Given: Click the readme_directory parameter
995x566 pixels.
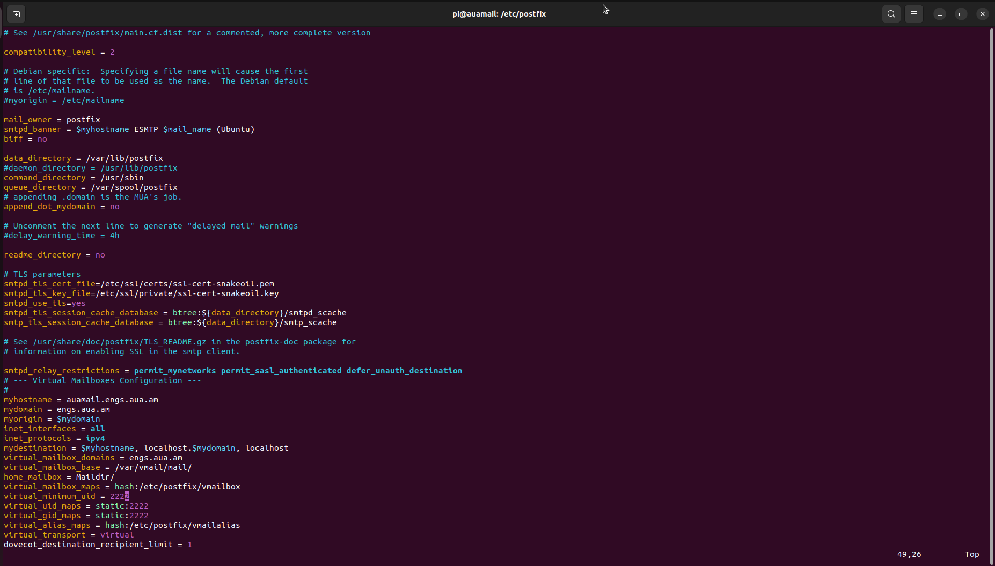Looking at the screenshot, I should (x=42, y=255).
